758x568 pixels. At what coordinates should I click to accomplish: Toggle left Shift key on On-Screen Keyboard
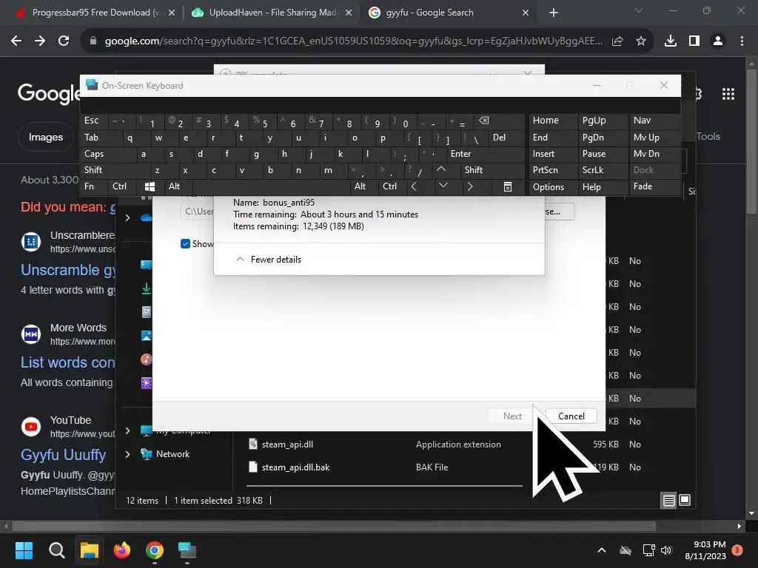click(115, 170)
